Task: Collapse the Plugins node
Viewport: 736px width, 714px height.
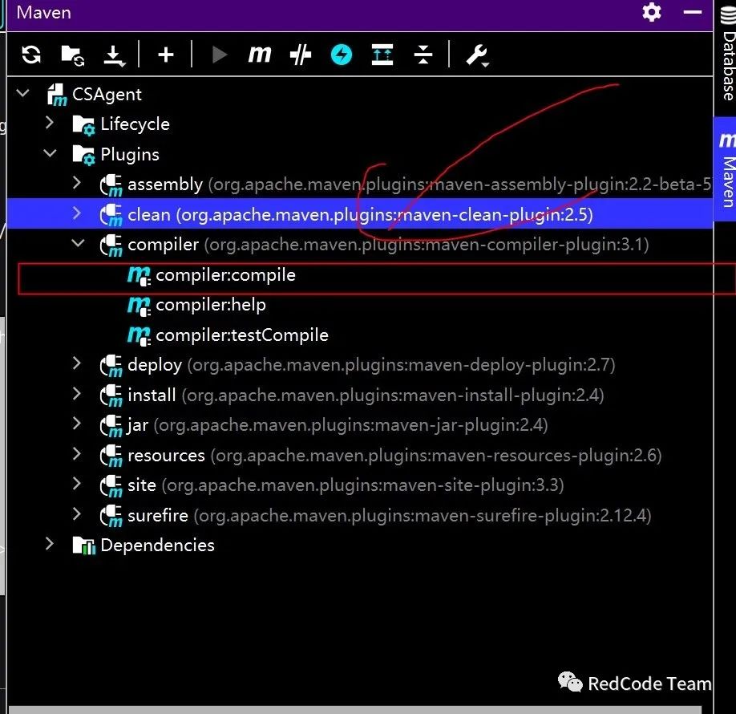Action: point(50,153)
